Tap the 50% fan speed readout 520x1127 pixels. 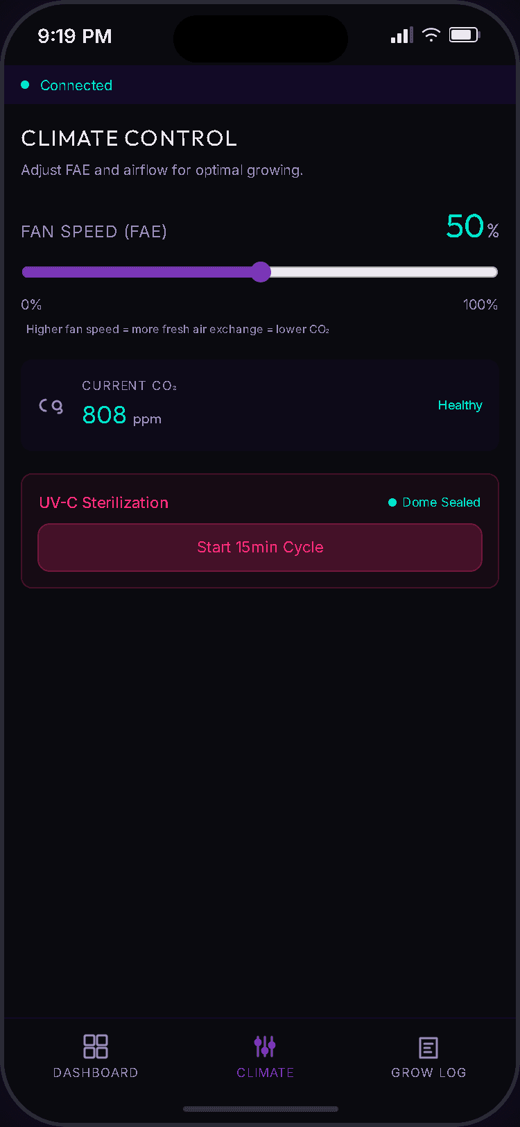click(471, 226)
